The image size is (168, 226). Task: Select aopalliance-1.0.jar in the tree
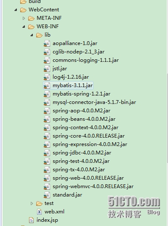75,43
